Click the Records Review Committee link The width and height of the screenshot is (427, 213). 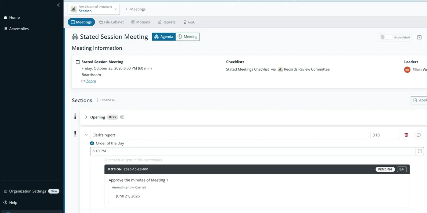click(x=307, y=69)
